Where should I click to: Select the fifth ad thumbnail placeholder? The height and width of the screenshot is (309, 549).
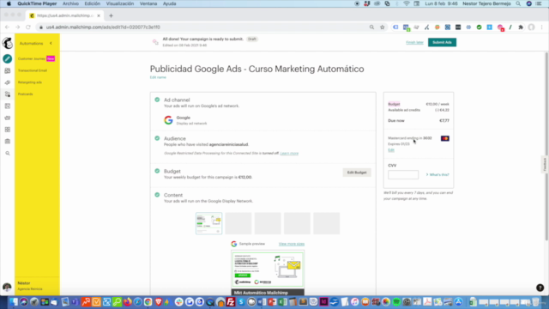(326, 223)
